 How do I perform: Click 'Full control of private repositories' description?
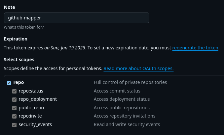click(x=130, y=82)
